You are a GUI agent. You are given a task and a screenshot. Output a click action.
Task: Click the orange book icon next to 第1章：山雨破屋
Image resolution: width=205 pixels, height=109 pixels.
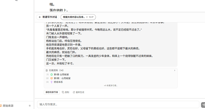click(51, 78)
